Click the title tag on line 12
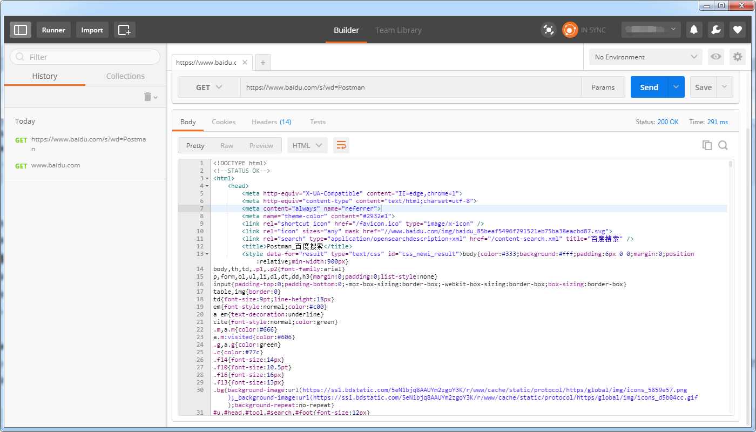The height and width of the screenshot is (432, 756). click(297, 246)
